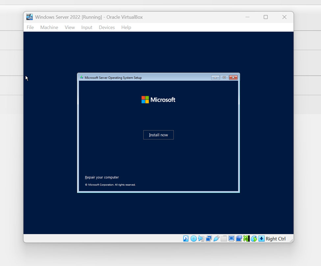The height and width of the screenshot is (266, 321).
Task: Maximize the VirtualBox window
Action: [x=265, y=17]
